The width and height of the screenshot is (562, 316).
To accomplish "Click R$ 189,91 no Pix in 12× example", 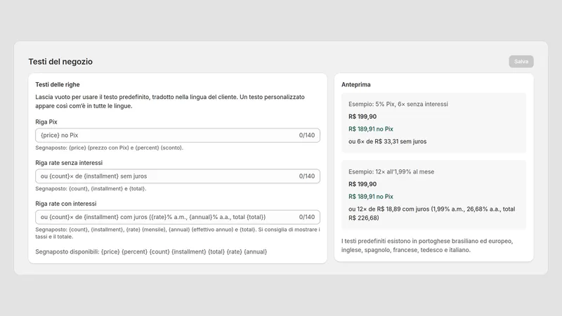I will [371, 197].
